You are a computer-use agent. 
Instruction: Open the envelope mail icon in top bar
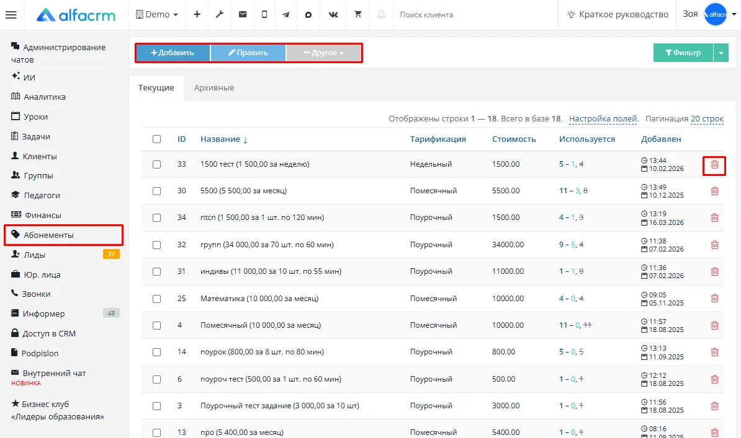[x=243, y=15]
